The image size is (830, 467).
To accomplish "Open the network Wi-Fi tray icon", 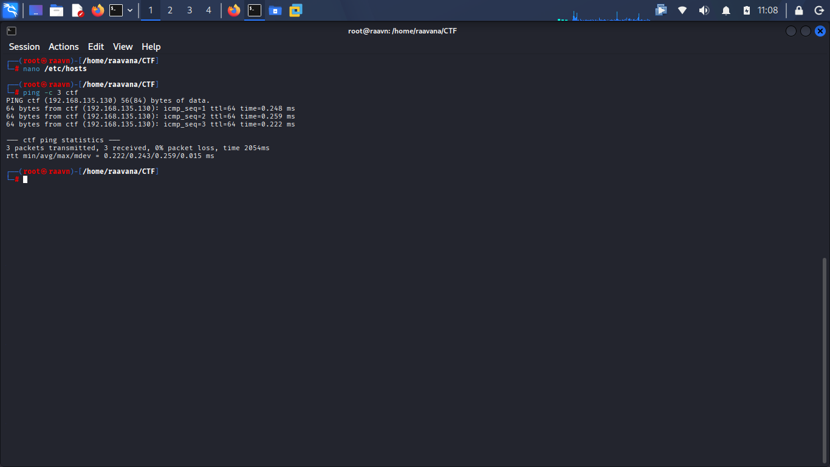I will click(682, 10).
